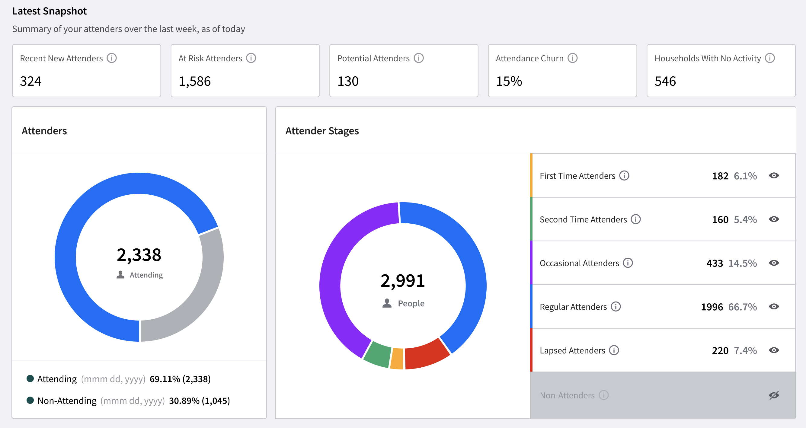Screen dimensions: 806x428
Task: Toggle Lapsed Attenders eye icon
Action: (774, 350)
